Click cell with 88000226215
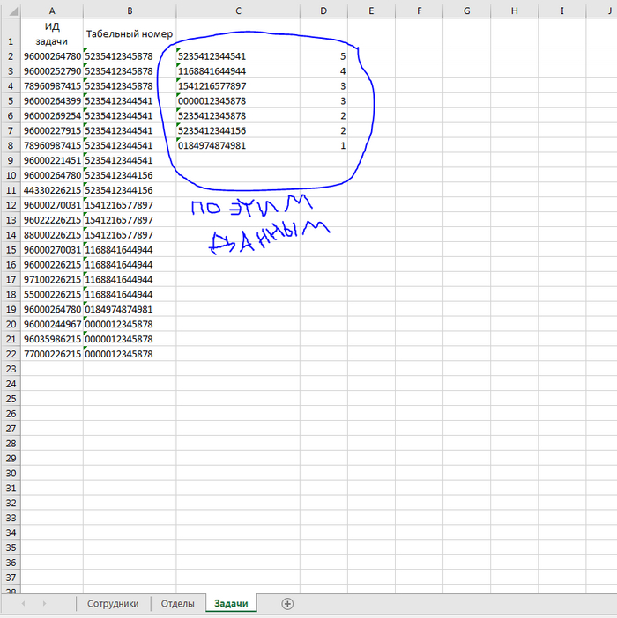Image resolution: width=617 pixels, height=618 pixels. (x=52, y=235)
